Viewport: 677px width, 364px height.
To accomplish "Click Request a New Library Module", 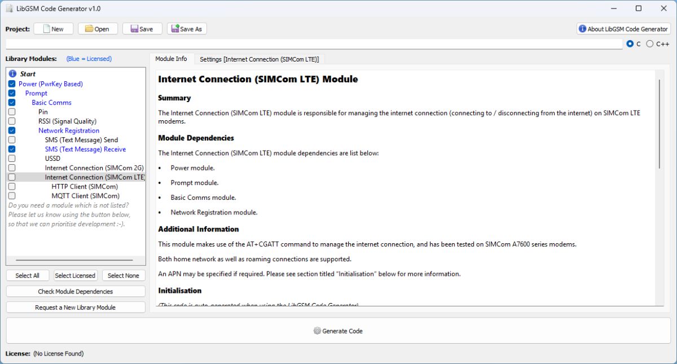I will coord(76,308).
